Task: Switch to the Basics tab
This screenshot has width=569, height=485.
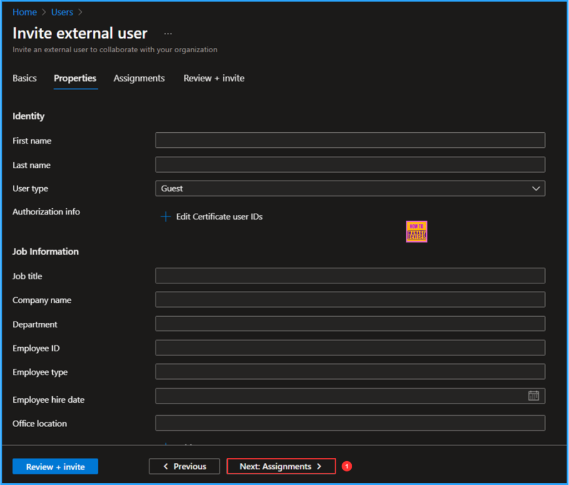Action: tap(24, 78)
